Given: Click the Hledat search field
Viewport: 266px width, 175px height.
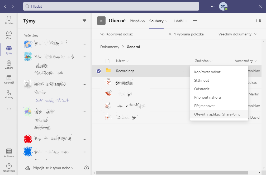Looking at the screenshot, I should (x=111, y=6).
